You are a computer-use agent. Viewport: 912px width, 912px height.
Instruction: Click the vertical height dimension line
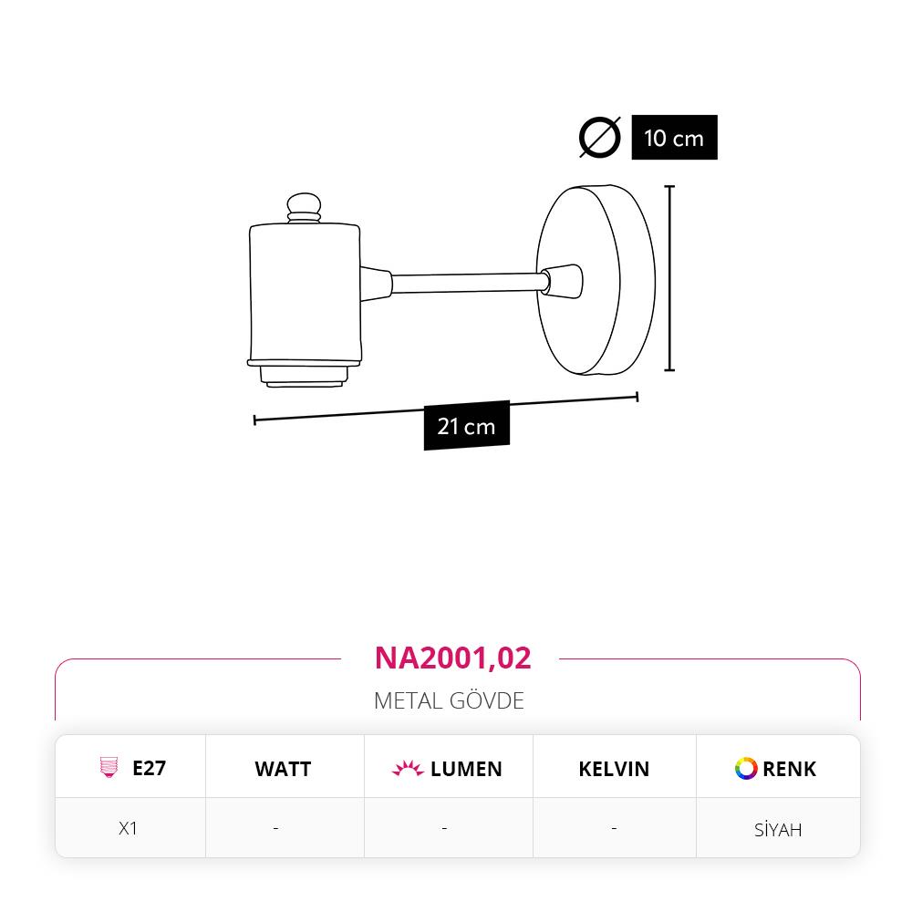(x=670, y=278)
